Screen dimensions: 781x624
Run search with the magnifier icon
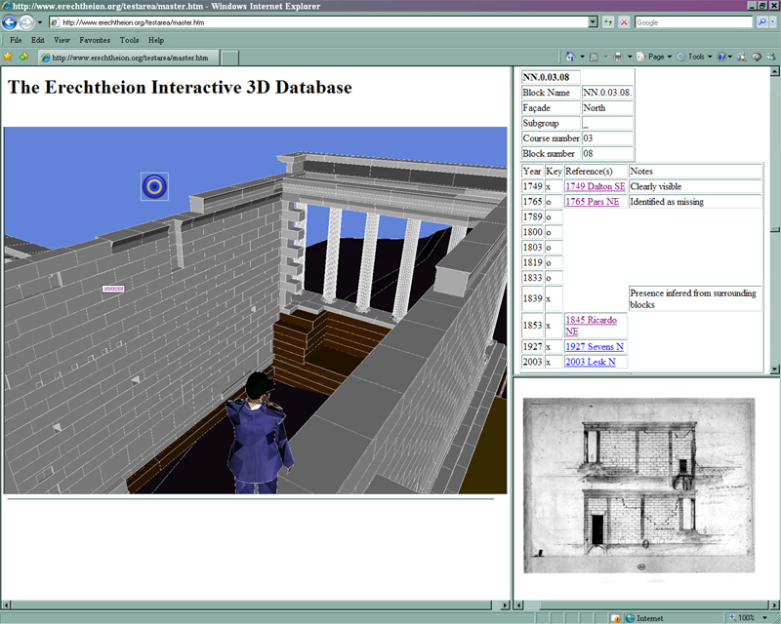point(761,22)
